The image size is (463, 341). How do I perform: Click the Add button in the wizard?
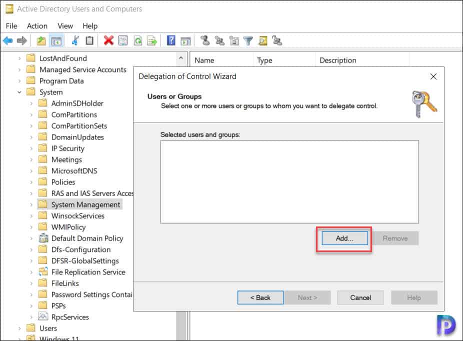(343, 238)
